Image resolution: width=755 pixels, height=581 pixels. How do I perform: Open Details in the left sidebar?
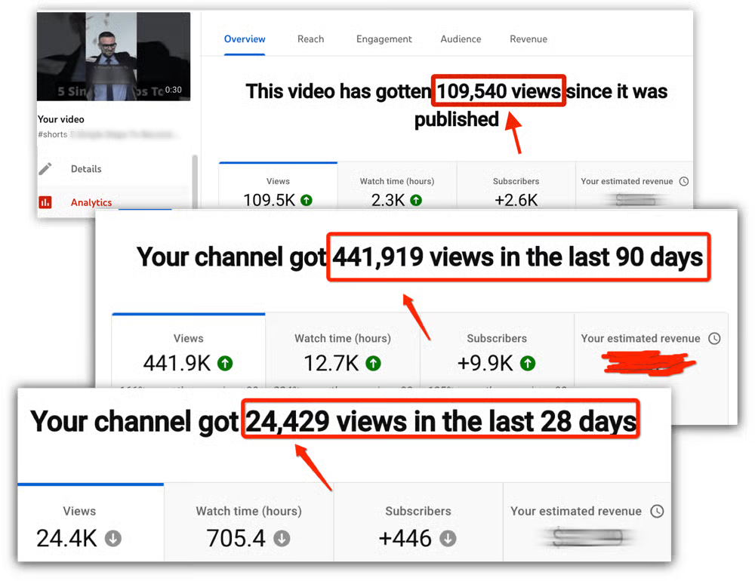pos(86,169)
